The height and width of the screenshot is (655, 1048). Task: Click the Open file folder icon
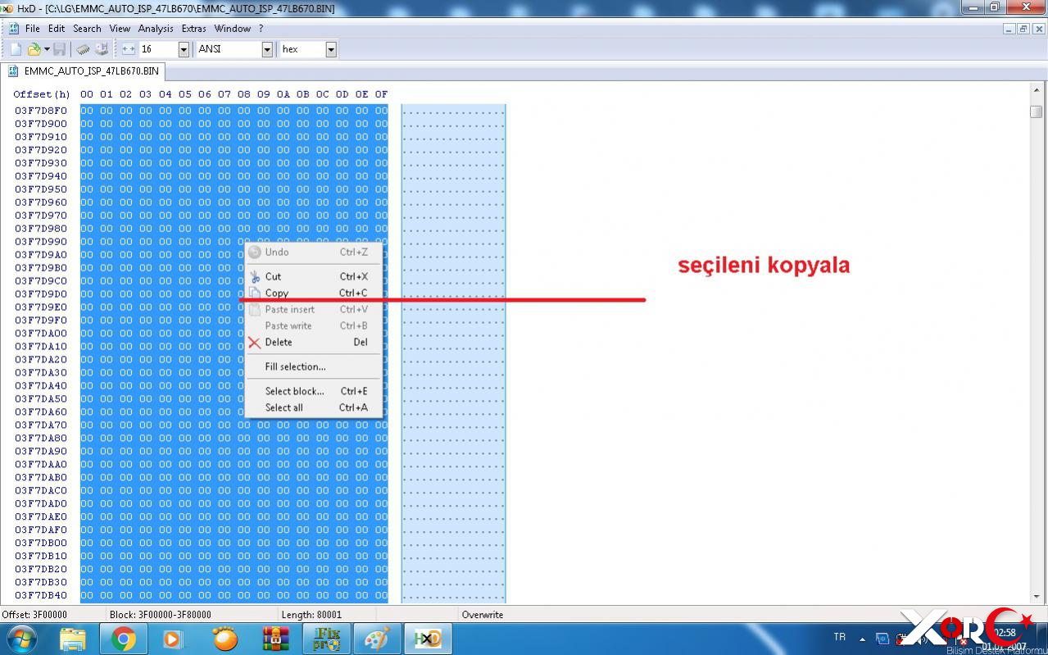point(34,49)
